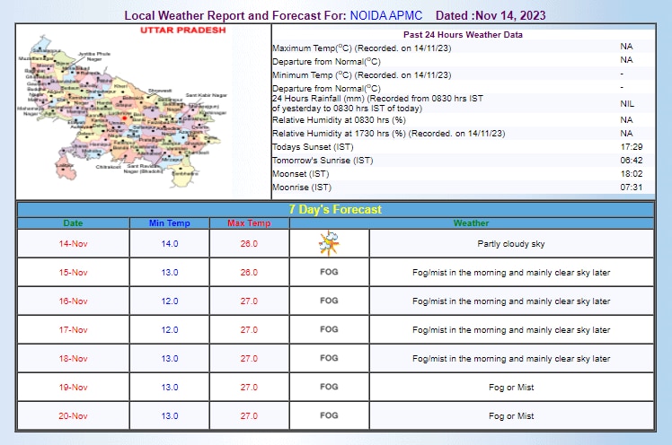Viewport: 672px width, 445px height.
Task: Click the "7 Day's Forecast" header bar
Action: click(x=335, y=209)
